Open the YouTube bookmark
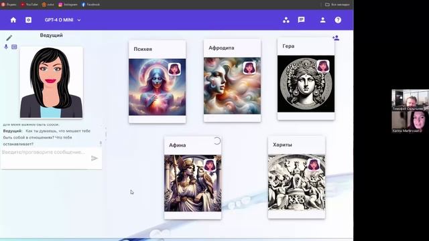 tap(29, 5)
